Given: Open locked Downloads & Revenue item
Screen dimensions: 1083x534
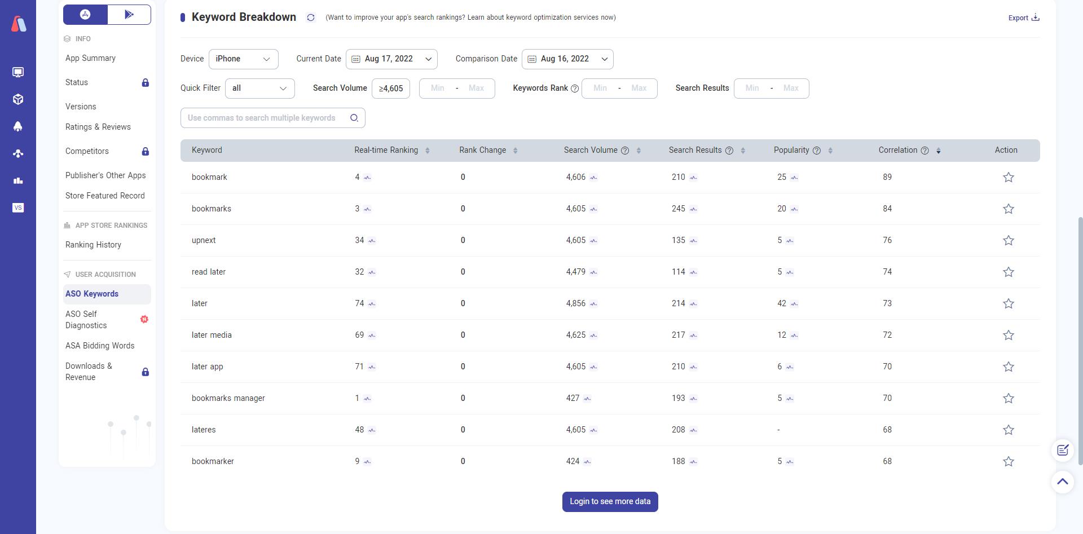Looking at the screenshot, I should [x=107, y=372].
